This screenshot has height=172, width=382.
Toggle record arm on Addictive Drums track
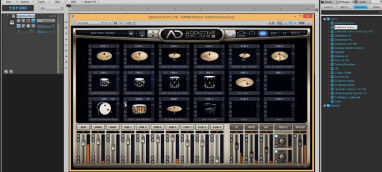(28, 20)
